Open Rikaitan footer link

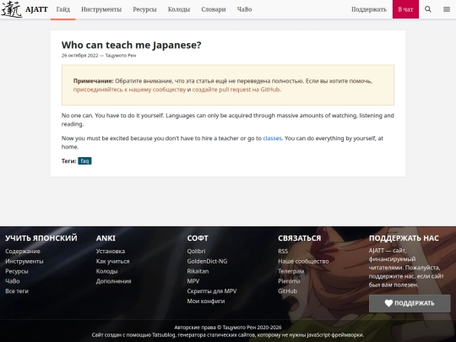[198, 271]
